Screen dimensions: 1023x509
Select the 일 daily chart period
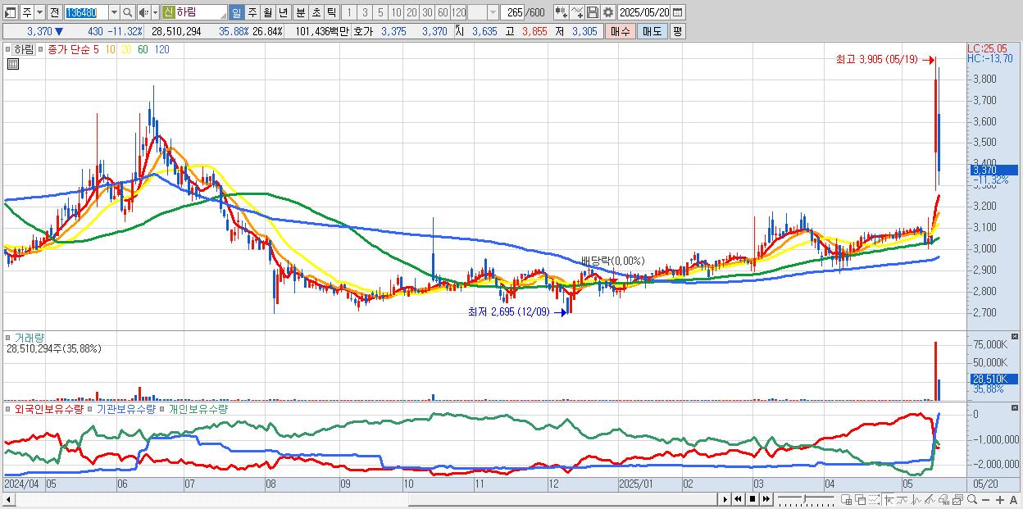236,12
